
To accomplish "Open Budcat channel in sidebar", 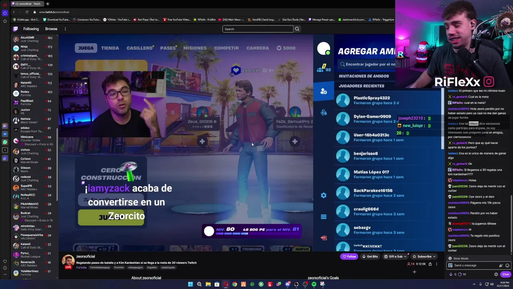I will [x=33, y=217].
